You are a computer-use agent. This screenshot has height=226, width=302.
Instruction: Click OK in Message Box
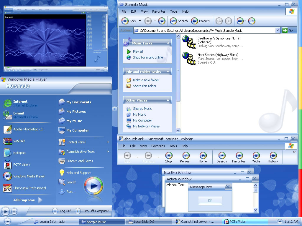210,201
